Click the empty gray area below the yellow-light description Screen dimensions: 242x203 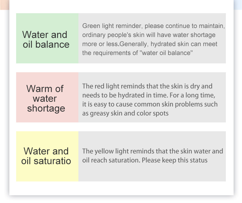tap(152, 173)
